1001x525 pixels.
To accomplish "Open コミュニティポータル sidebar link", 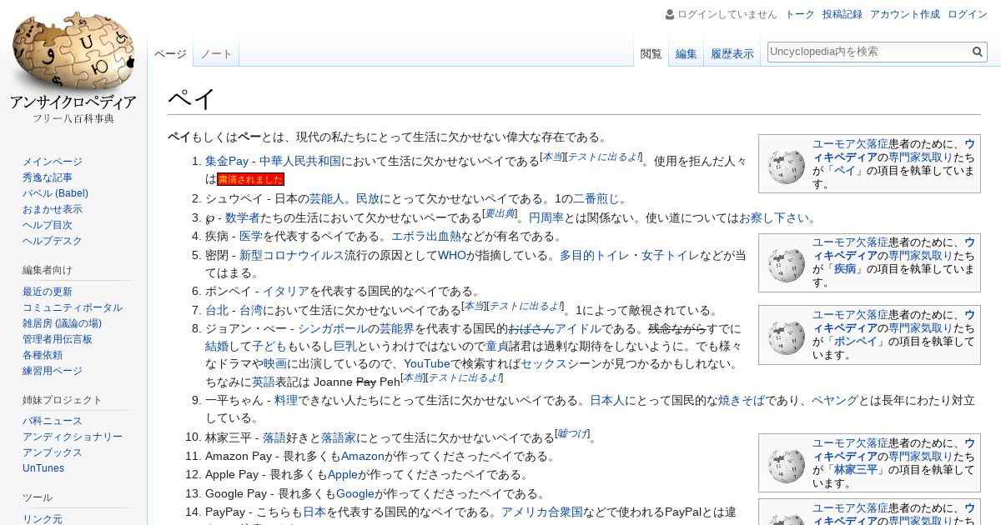I will pos(73,307).
